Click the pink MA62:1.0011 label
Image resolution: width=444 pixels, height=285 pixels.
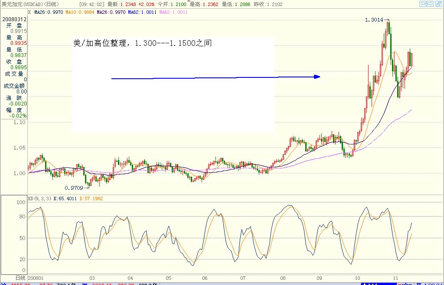click(173, 12)
